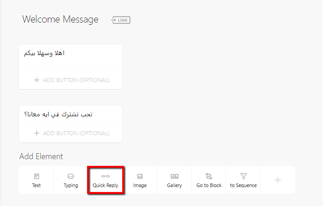Edit the second card's Arabic question text

[x=58, y=114]
